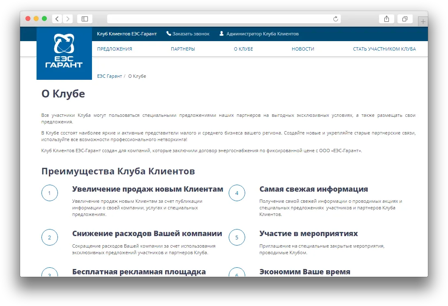
Task: Click the browser address bar
Action: (224, 19)
